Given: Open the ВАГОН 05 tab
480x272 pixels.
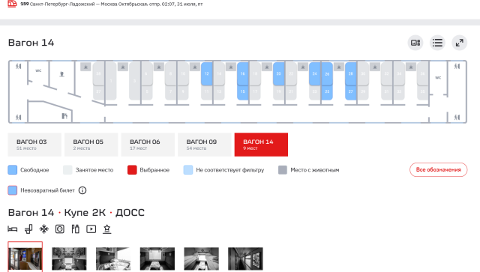Looking at the screenshot, I should (x=91, y=145).
